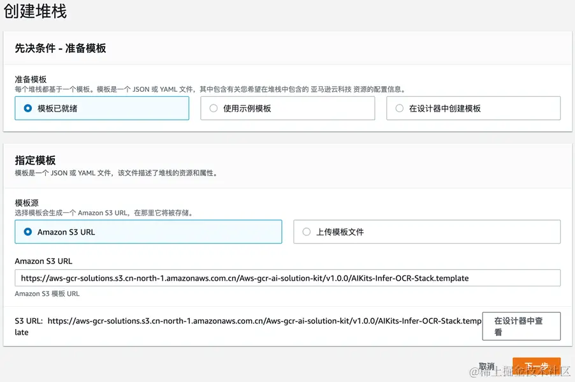Open "在设计器中查看" to view template
The image size is (575, 382).
tap(521, 325)
